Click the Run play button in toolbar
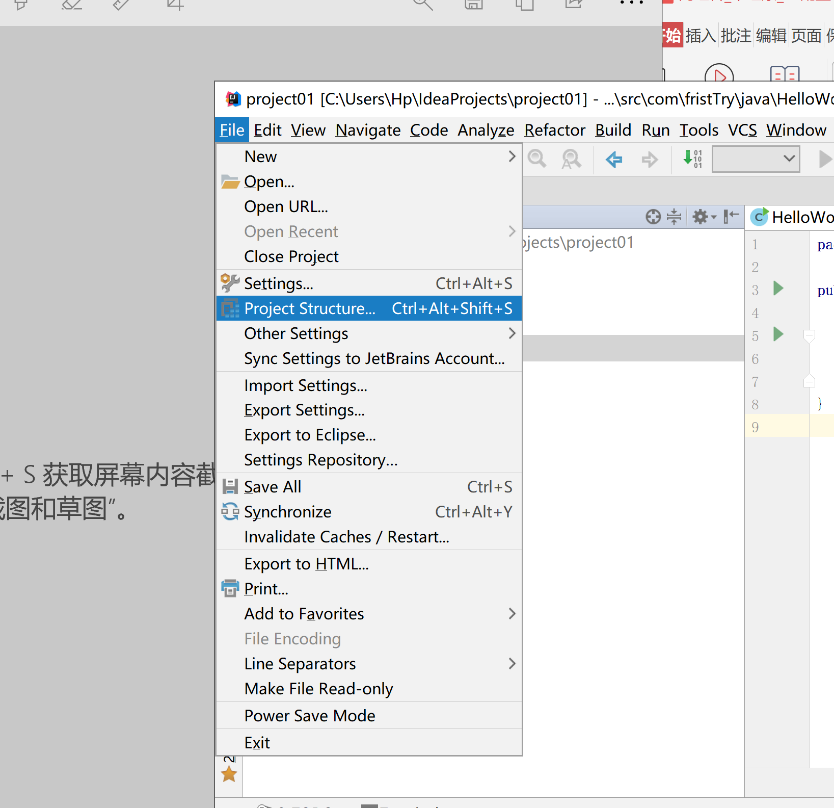The width and height of the screenshot is (834, 808). click(x=825, y=159)
